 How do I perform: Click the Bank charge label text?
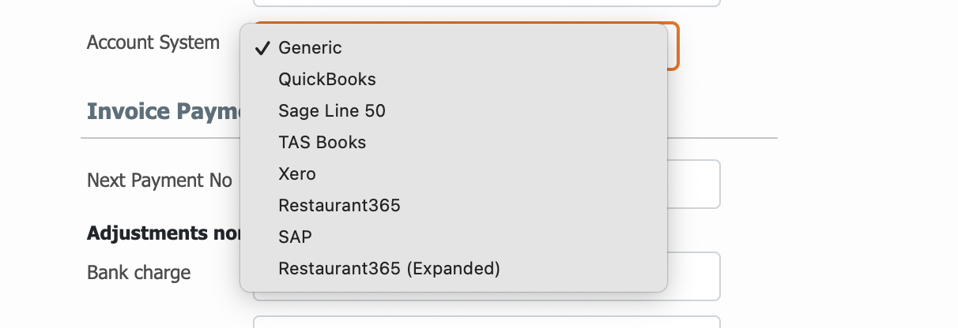click(x=139, y=273)
